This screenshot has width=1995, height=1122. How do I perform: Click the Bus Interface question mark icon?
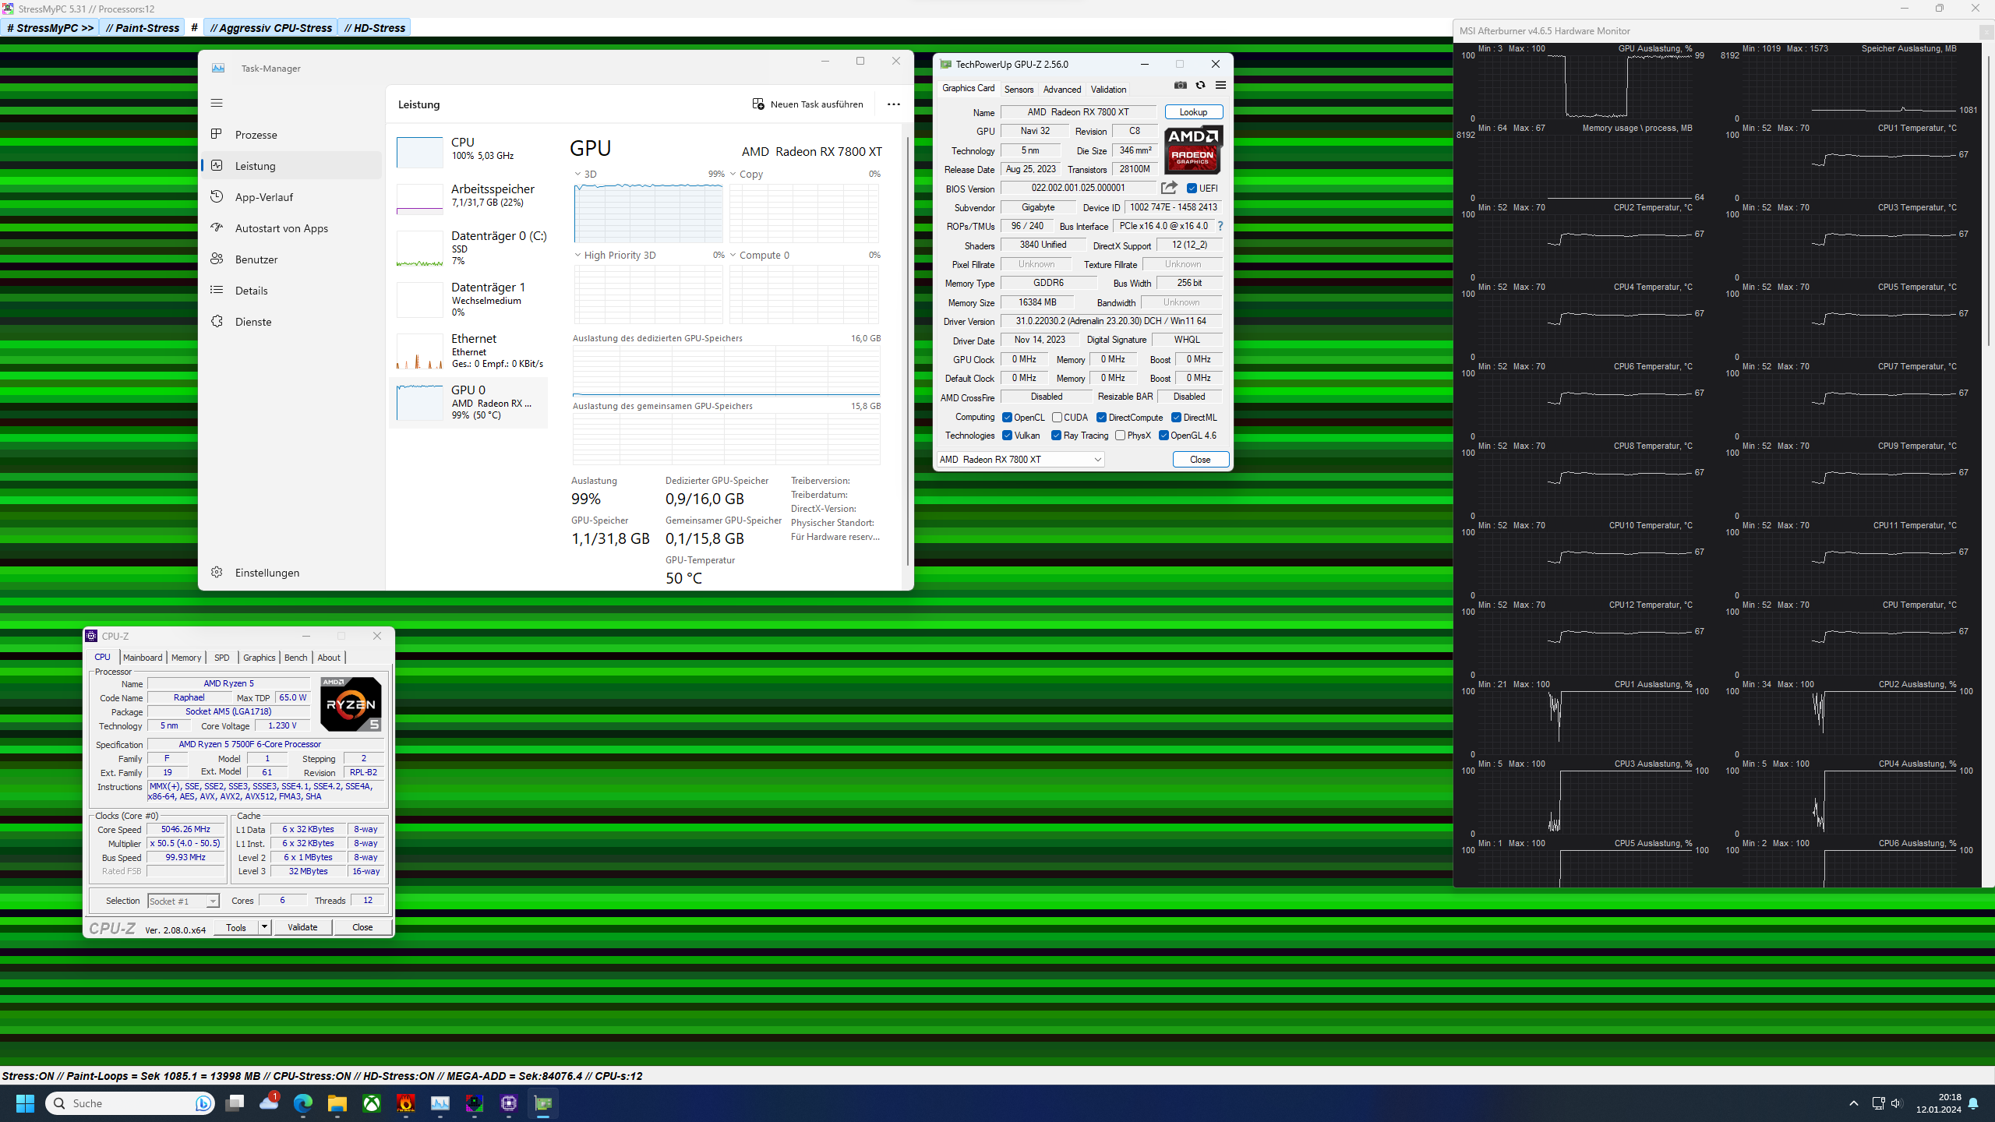point(1220,226)
